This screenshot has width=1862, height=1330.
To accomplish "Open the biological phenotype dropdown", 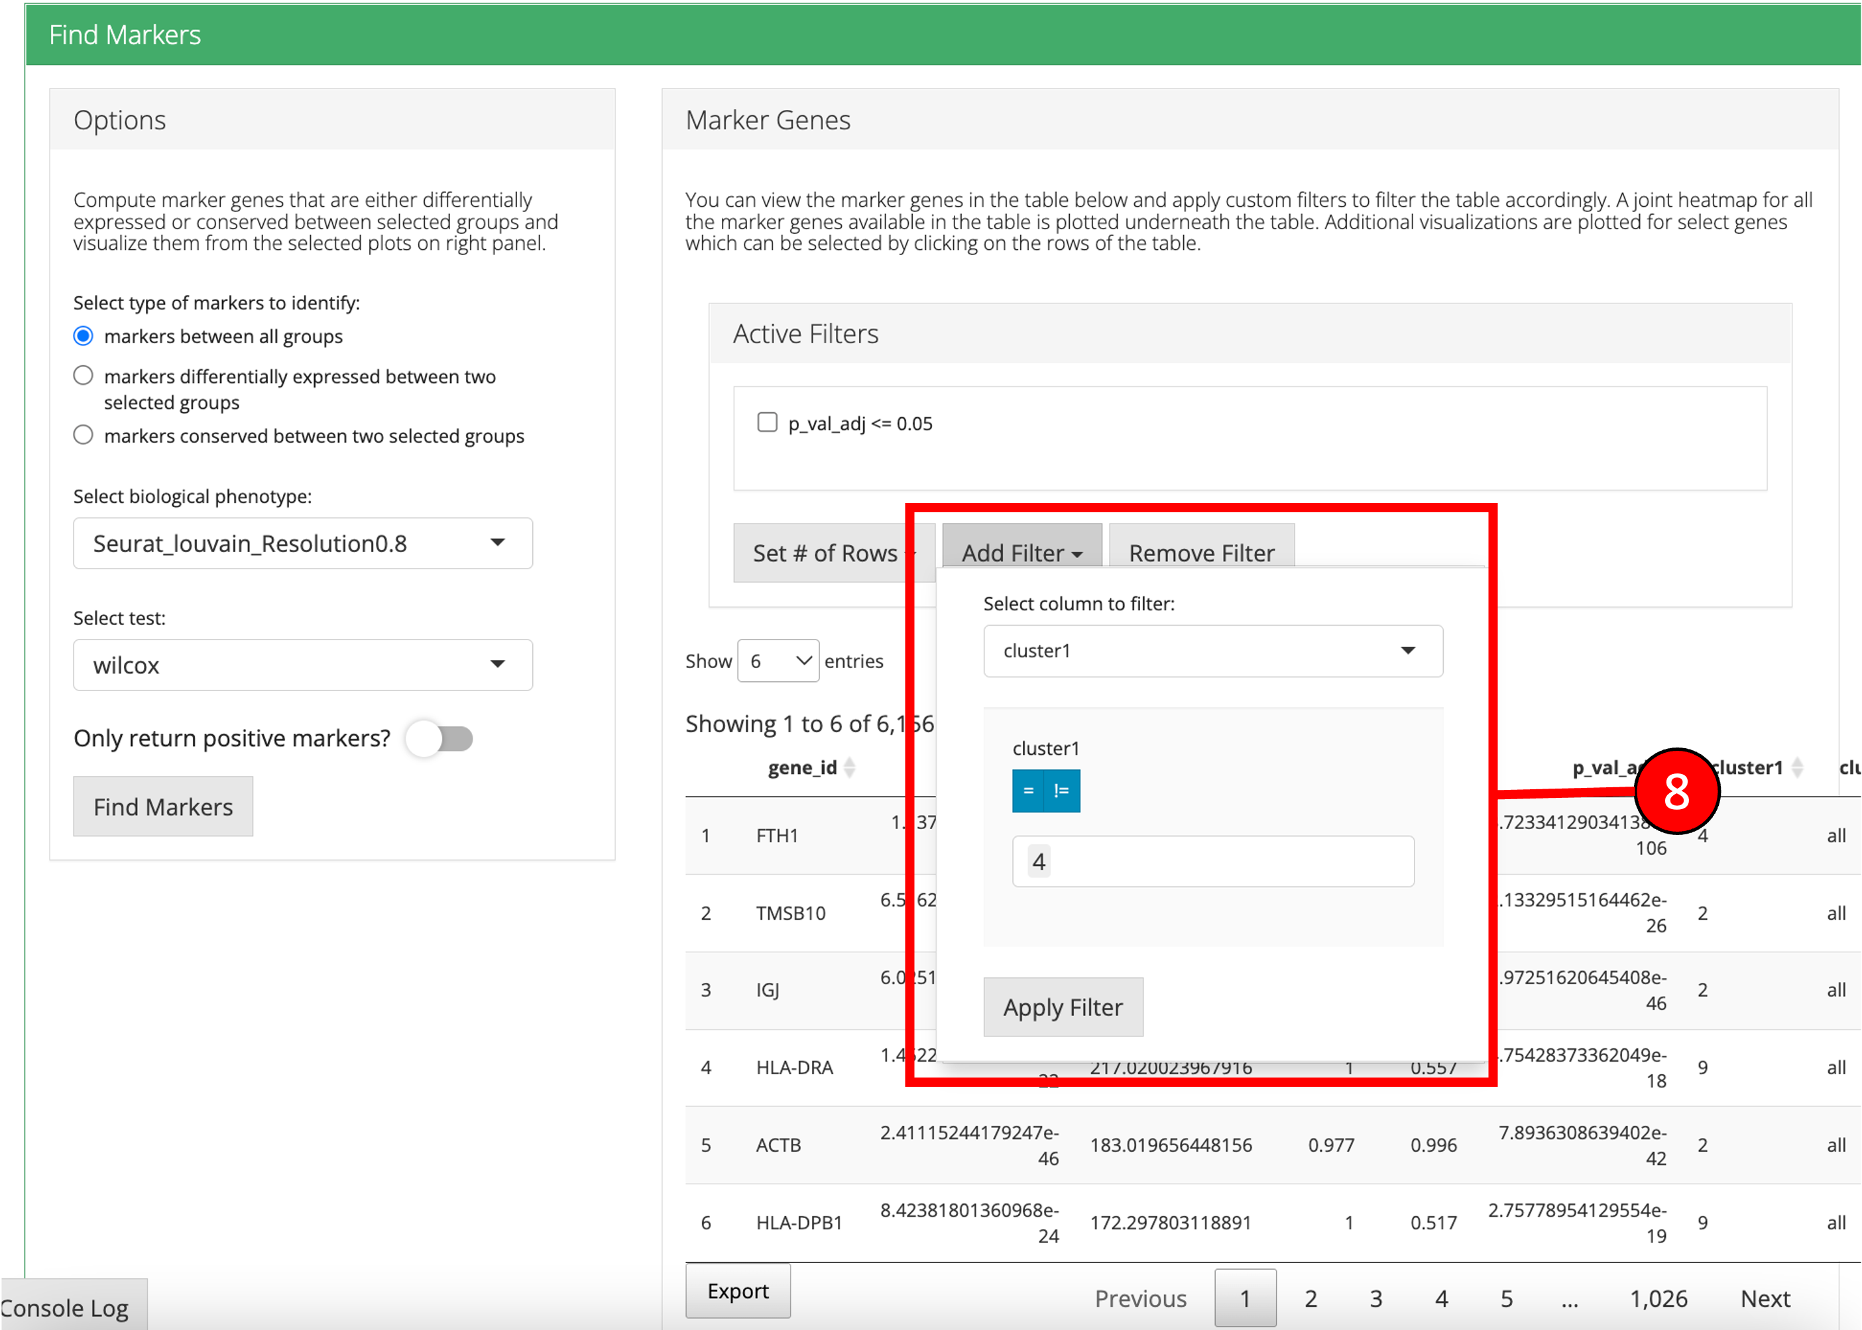I will pos(302,543).
